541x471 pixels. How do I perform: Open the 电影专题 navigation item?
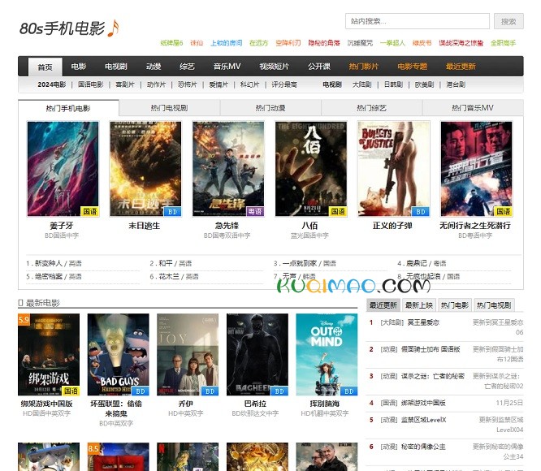[x=413, y=67]
